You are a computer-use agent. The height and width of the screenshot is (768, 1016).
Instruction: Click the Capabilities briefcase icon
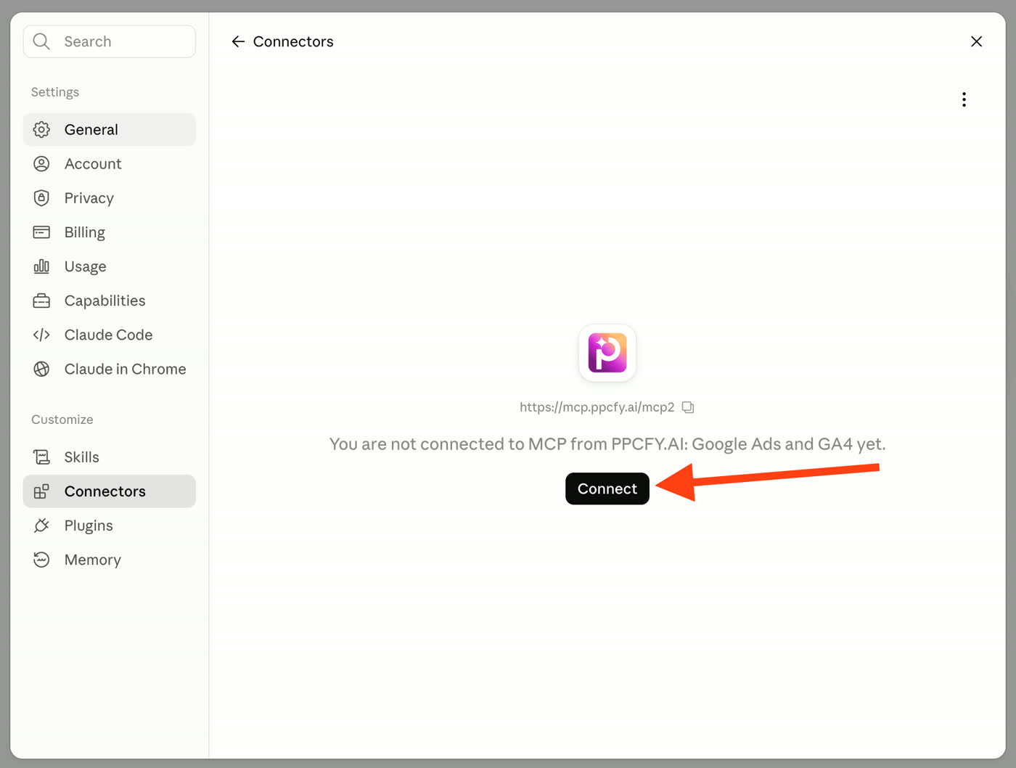41,300
